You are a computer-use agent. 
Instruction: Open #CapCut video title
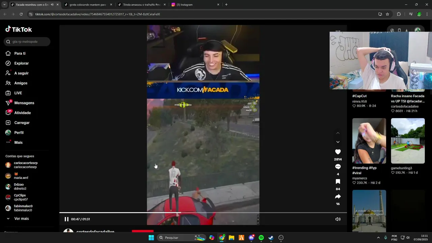coord(359,96)
